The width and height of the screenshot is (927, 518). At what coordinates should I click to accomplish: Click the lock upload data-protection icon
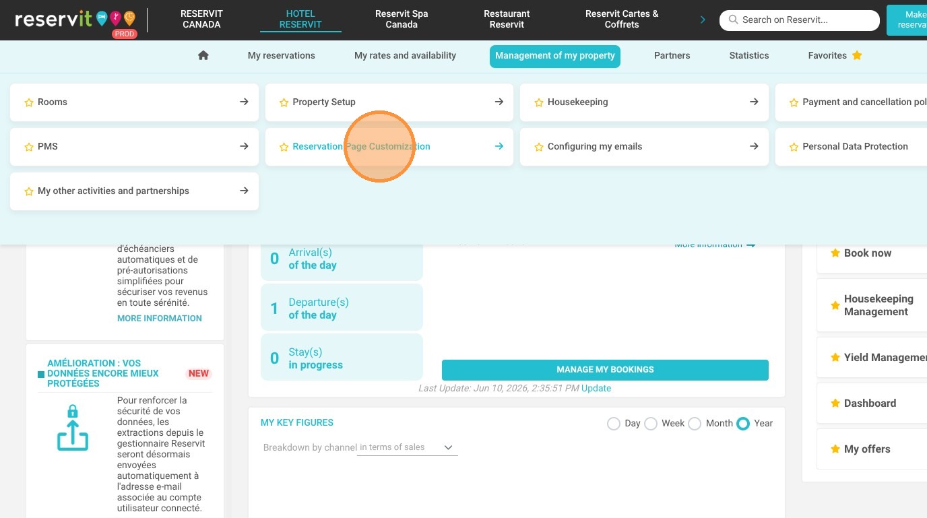coord(73,427)
